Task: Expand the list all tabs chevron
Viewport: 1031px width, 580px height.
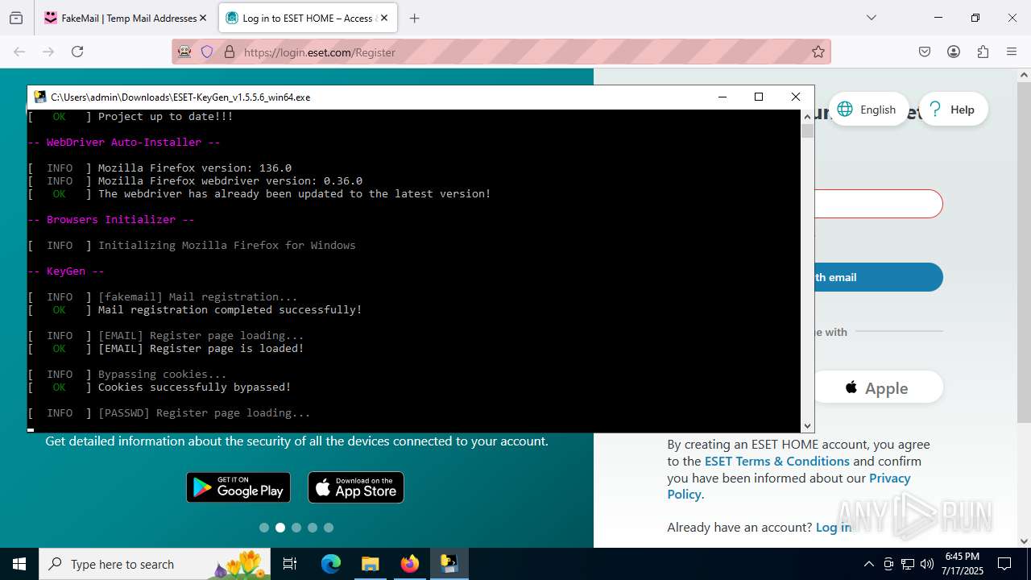Action: point(871,18)
